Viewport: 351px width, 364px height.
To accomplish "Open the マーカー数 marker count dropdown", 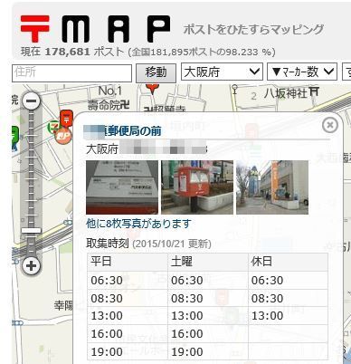I will 302,72.
